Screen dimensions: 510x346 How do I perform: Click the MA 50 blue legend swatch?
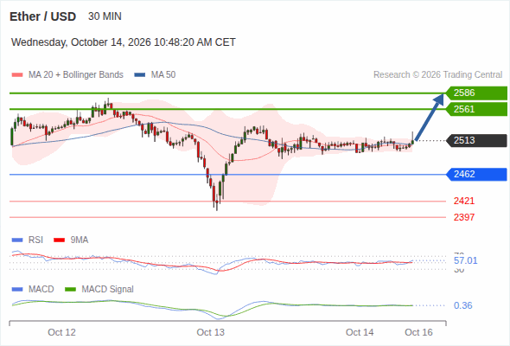coord(140,75)
